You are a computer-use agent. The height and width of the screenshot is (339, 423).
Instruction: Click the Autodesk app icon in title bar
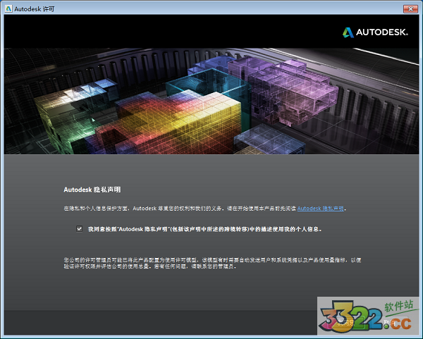tap(8, 7)
